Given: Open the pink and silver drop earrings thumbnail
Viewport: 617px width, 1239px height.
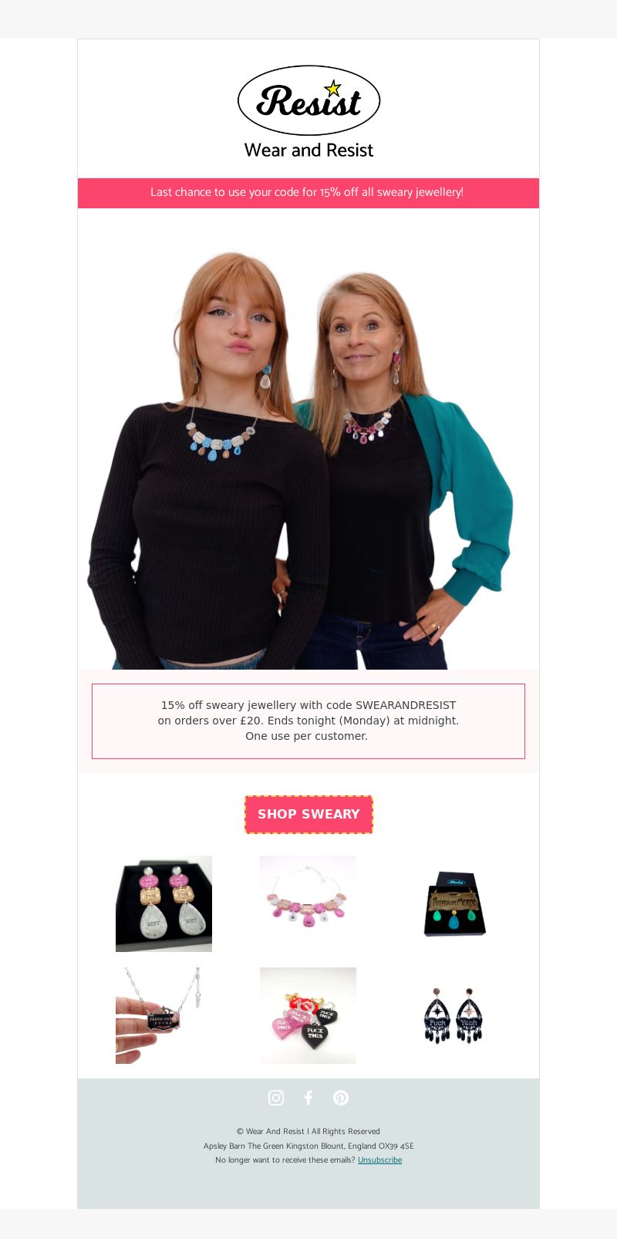Looking at the screenshot, I should click(164, 903).
